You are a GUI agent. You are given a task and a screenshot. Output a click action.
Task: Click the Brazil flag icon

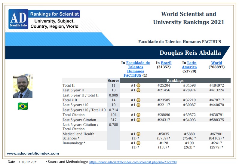23,106
